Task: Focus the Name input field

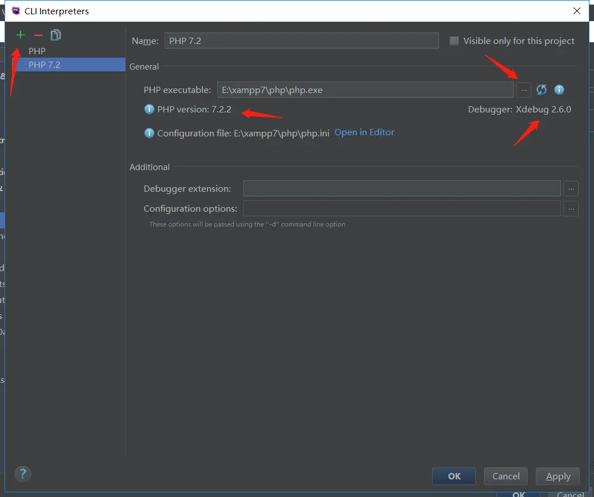Action: tap(302, 41)
